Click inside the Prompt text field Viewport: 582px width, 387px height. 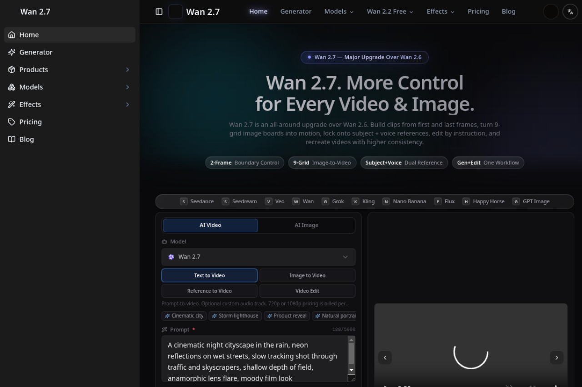(255, 359)
